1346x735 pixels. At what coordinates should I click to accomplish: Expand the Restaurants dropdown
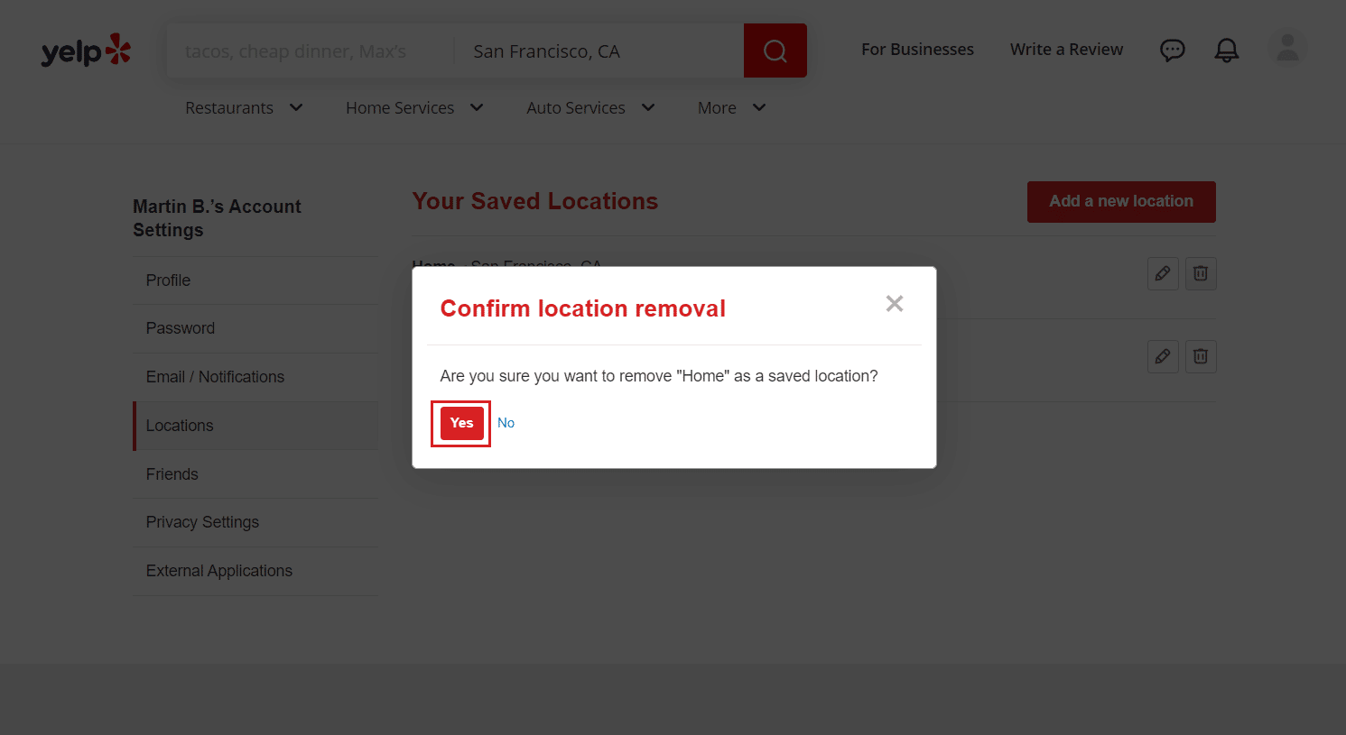click(x=243, y=107)
